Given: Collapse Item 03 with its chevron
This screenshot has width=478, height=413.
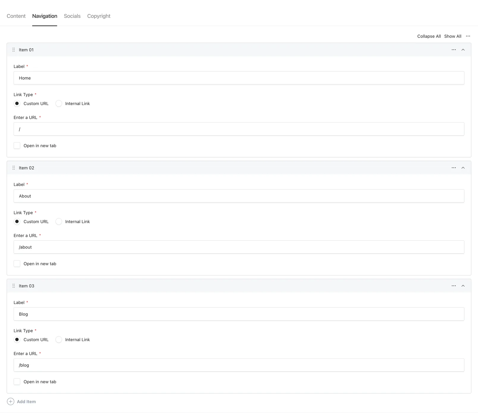Looking at the screenshot, I should (x=463, y=286).
